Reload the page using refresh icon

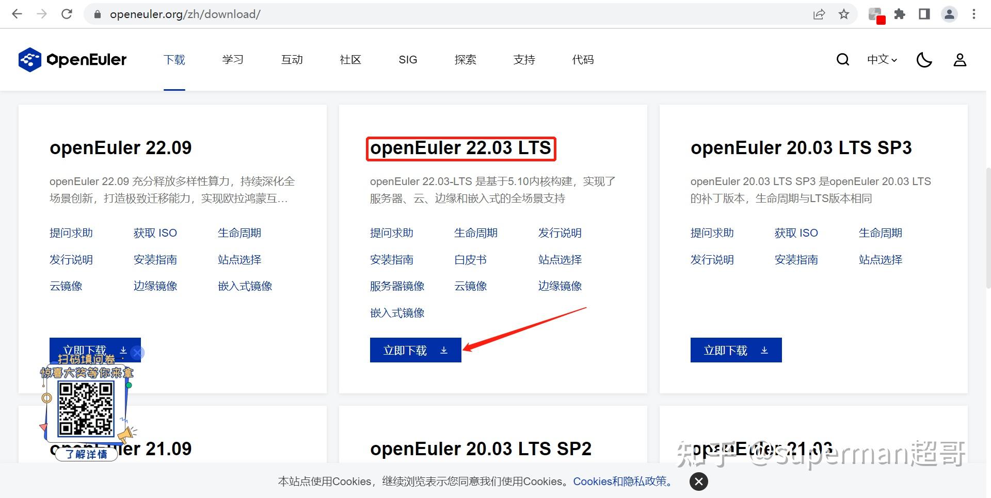67,14
